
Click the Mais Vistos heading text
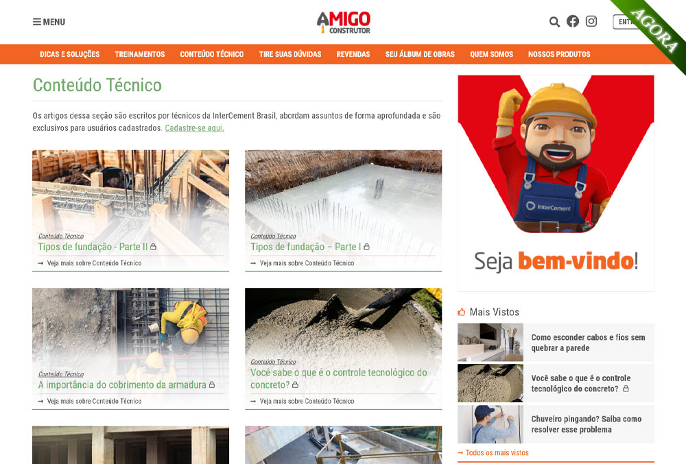(495, 312)
